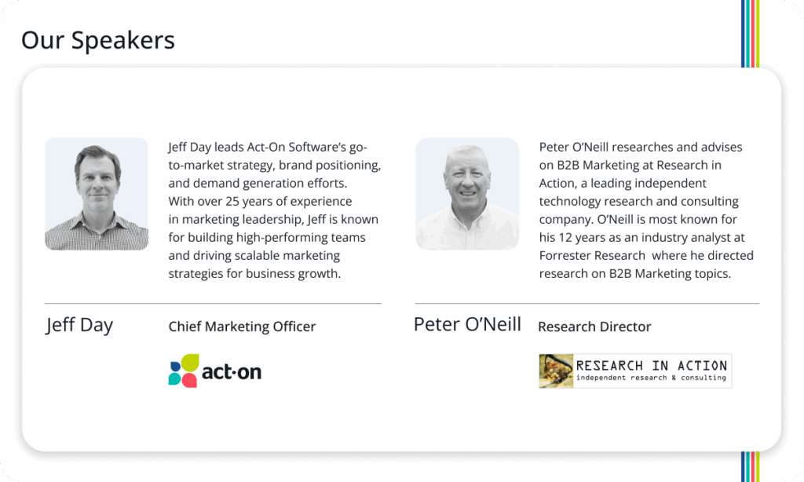Click the "independent research & consulting" tagline
This screenshot has width=804, height=482.
(x=651, y=378)
